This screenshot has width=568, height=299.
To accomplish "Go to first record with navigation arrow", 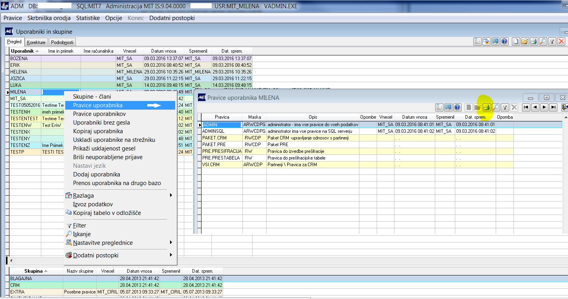I will coord(526,107).
